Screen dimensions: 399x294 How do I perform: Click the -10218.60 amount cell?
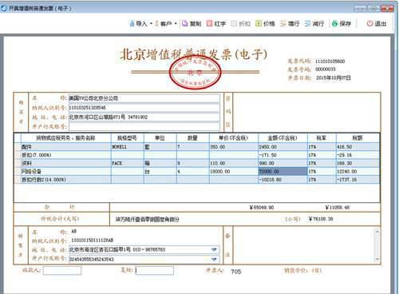coord(282,180)
